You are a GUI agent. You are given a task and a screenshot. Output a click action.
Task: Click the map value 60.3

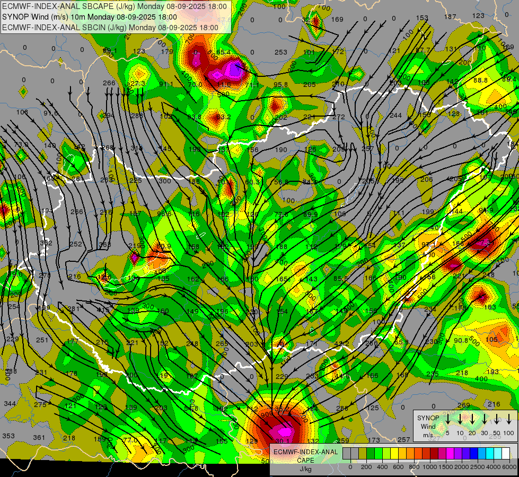(x=252, y=182)
